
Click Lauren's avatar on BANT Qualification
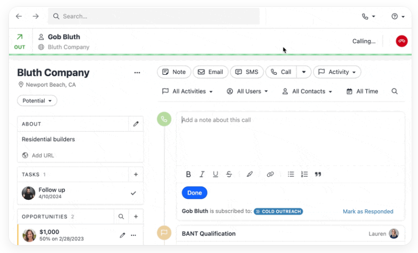tap(394, 233)
